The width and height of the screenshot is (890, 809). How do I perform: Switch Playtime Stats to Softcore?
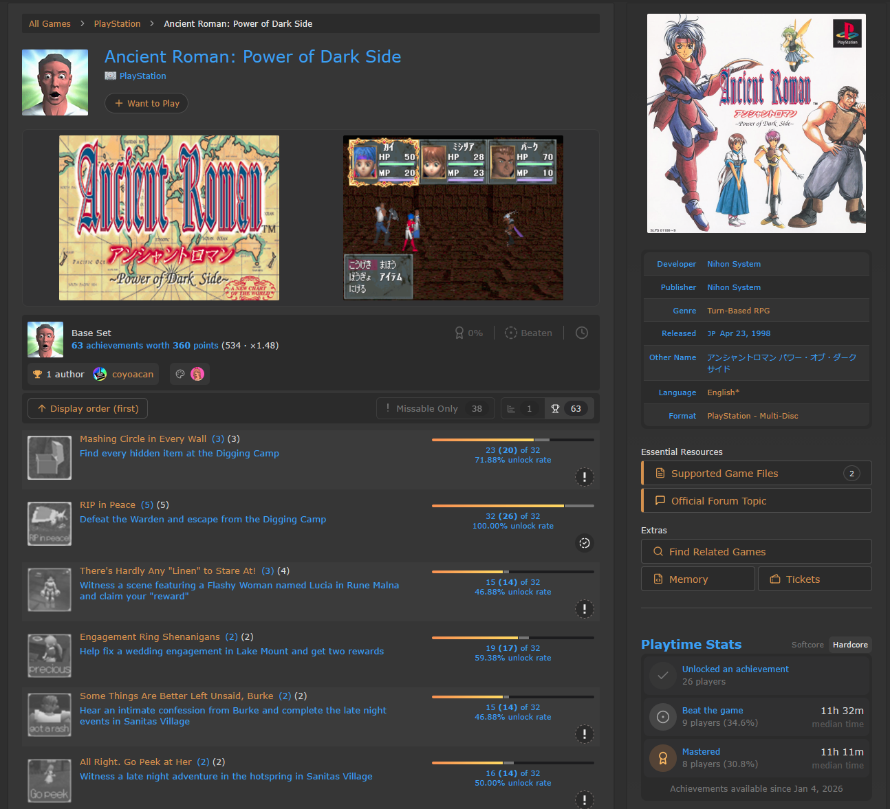pos(807,645)
